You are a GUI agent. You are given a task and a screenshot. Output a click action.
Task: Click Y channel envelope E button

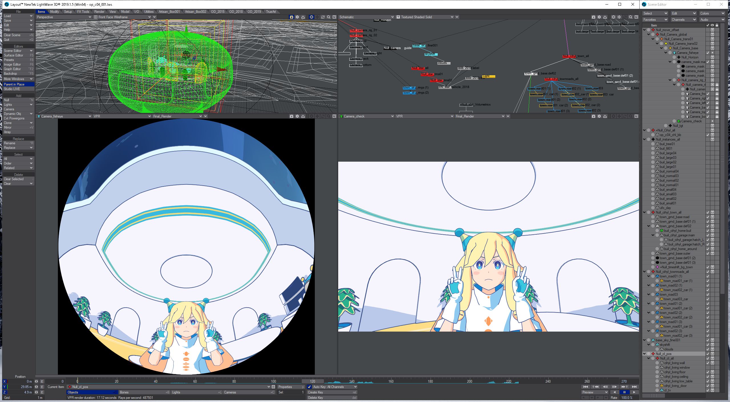click(42, 387)
